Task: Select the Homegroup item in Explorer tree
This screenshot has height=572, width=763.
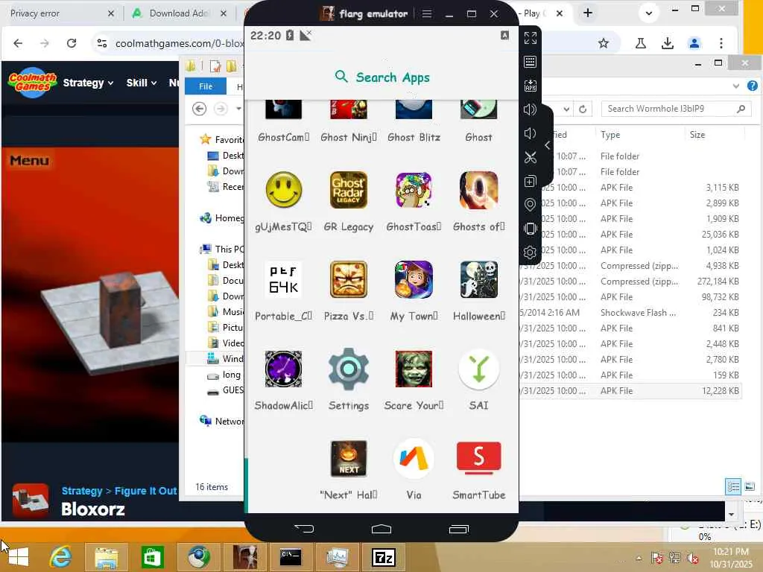Action: click(x=221, y=218)
